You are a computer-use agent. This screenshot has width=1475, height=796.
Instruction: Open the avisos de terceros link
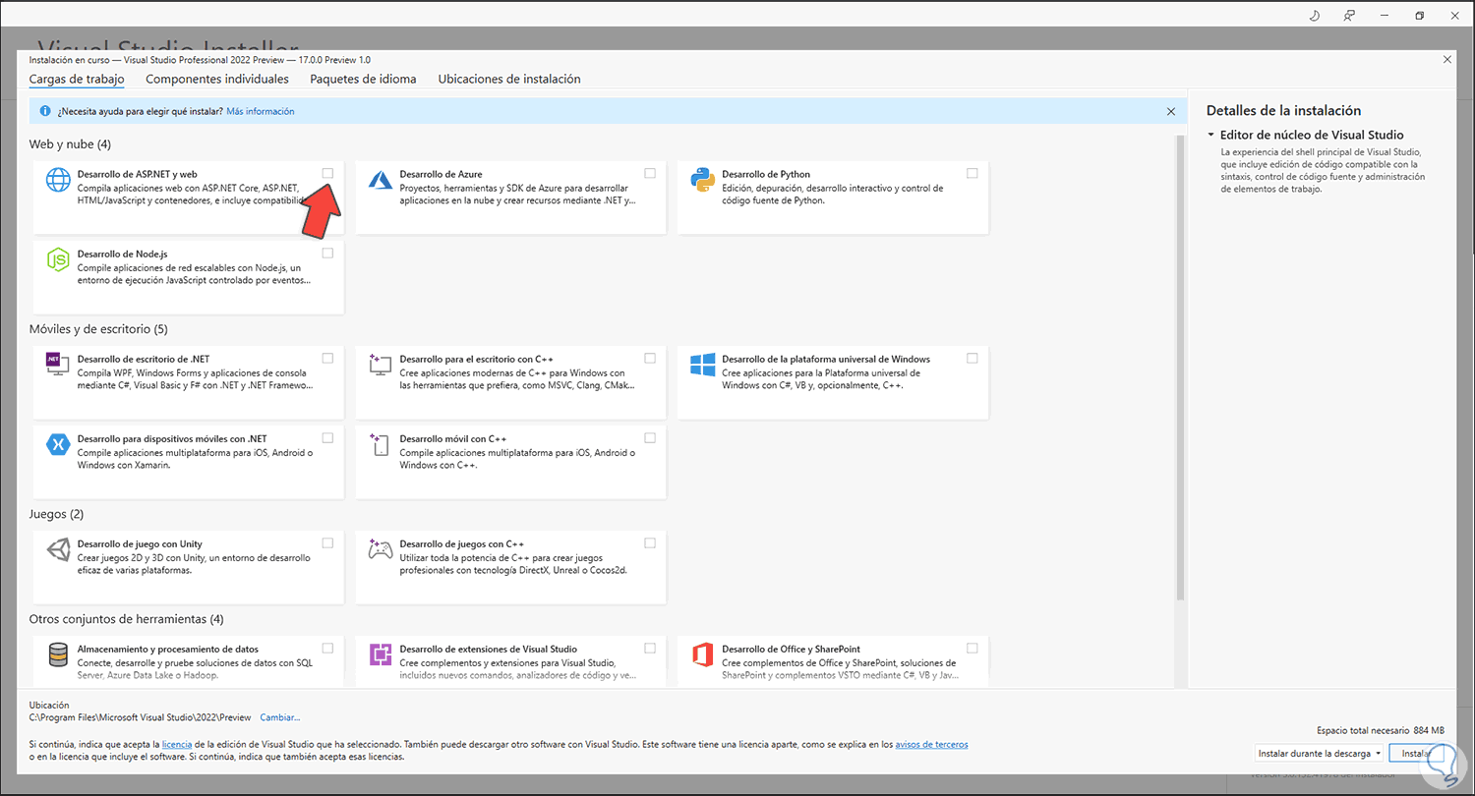coord(930,745)
